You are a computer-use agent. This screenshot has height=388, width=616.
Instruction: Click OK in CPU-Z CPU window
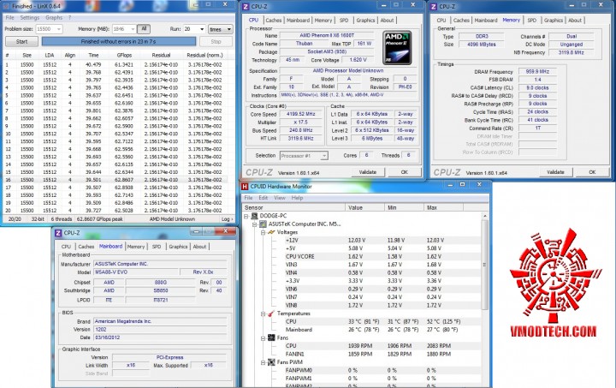(x=404, y=172)
